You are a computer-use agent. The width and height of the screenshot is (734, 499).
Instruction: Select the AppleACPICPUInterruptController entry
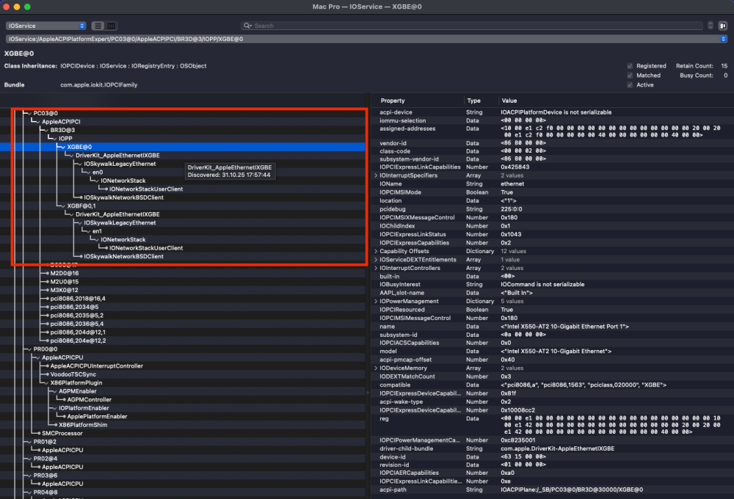[96, 366]
